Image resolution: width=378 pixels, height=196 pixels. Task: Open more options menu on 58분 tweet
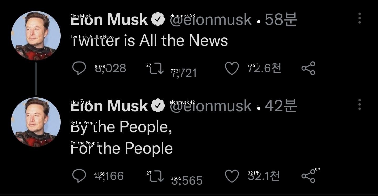click(359, 18)
